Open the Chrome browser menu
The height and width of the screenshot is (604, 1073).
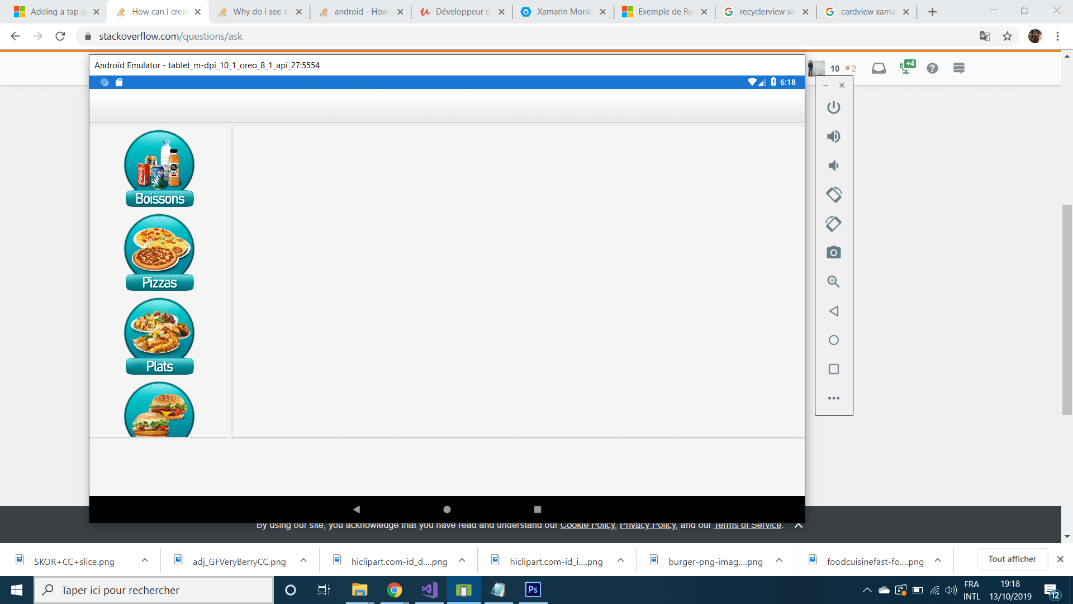pyautogui.click(x=1057, y=36)
